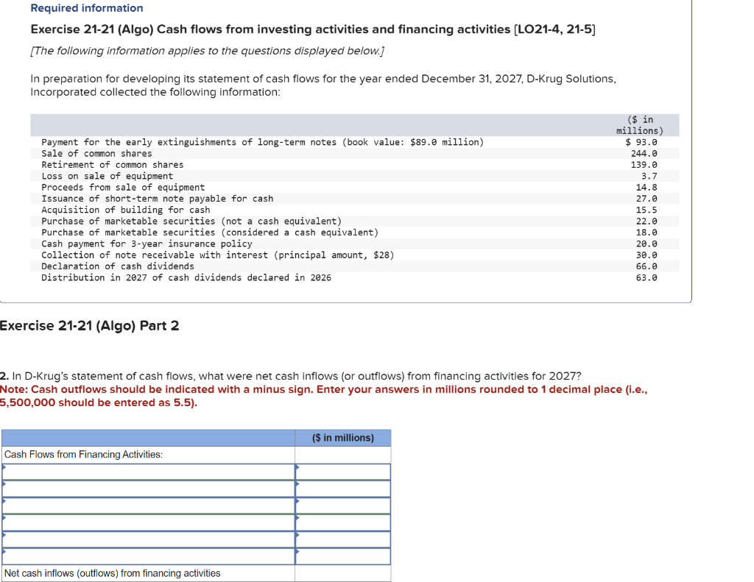Screen dimensions: 754x582
Task: Select the 'Acquisition of building for cash' label
Action: coord(125,210)
